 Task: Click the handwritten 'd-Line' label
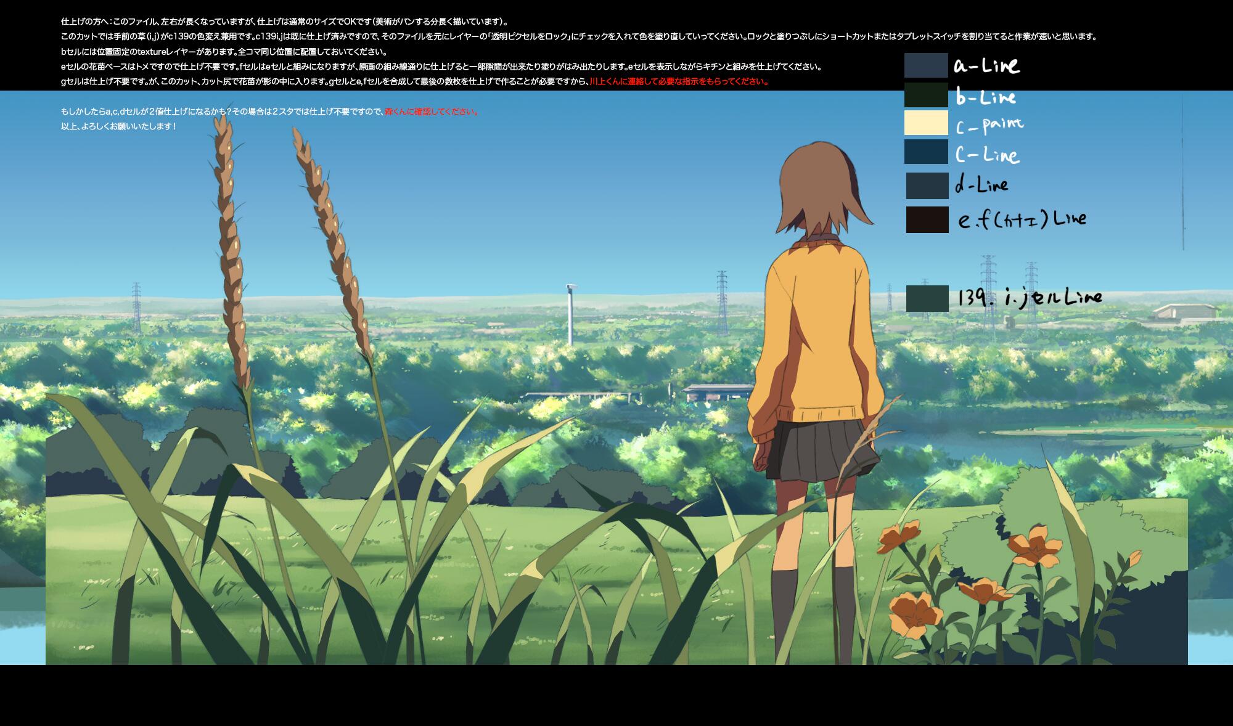point(981,184)
